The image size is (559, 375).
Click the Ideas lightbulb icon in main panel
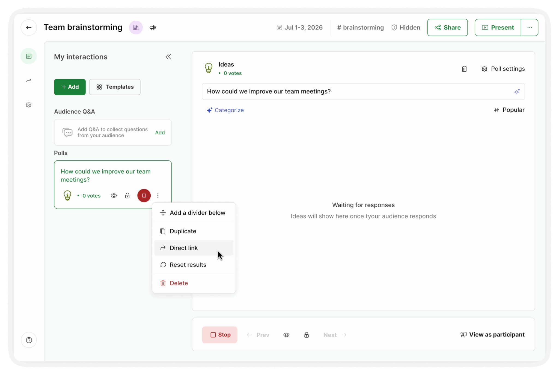(x=209, y=68)
